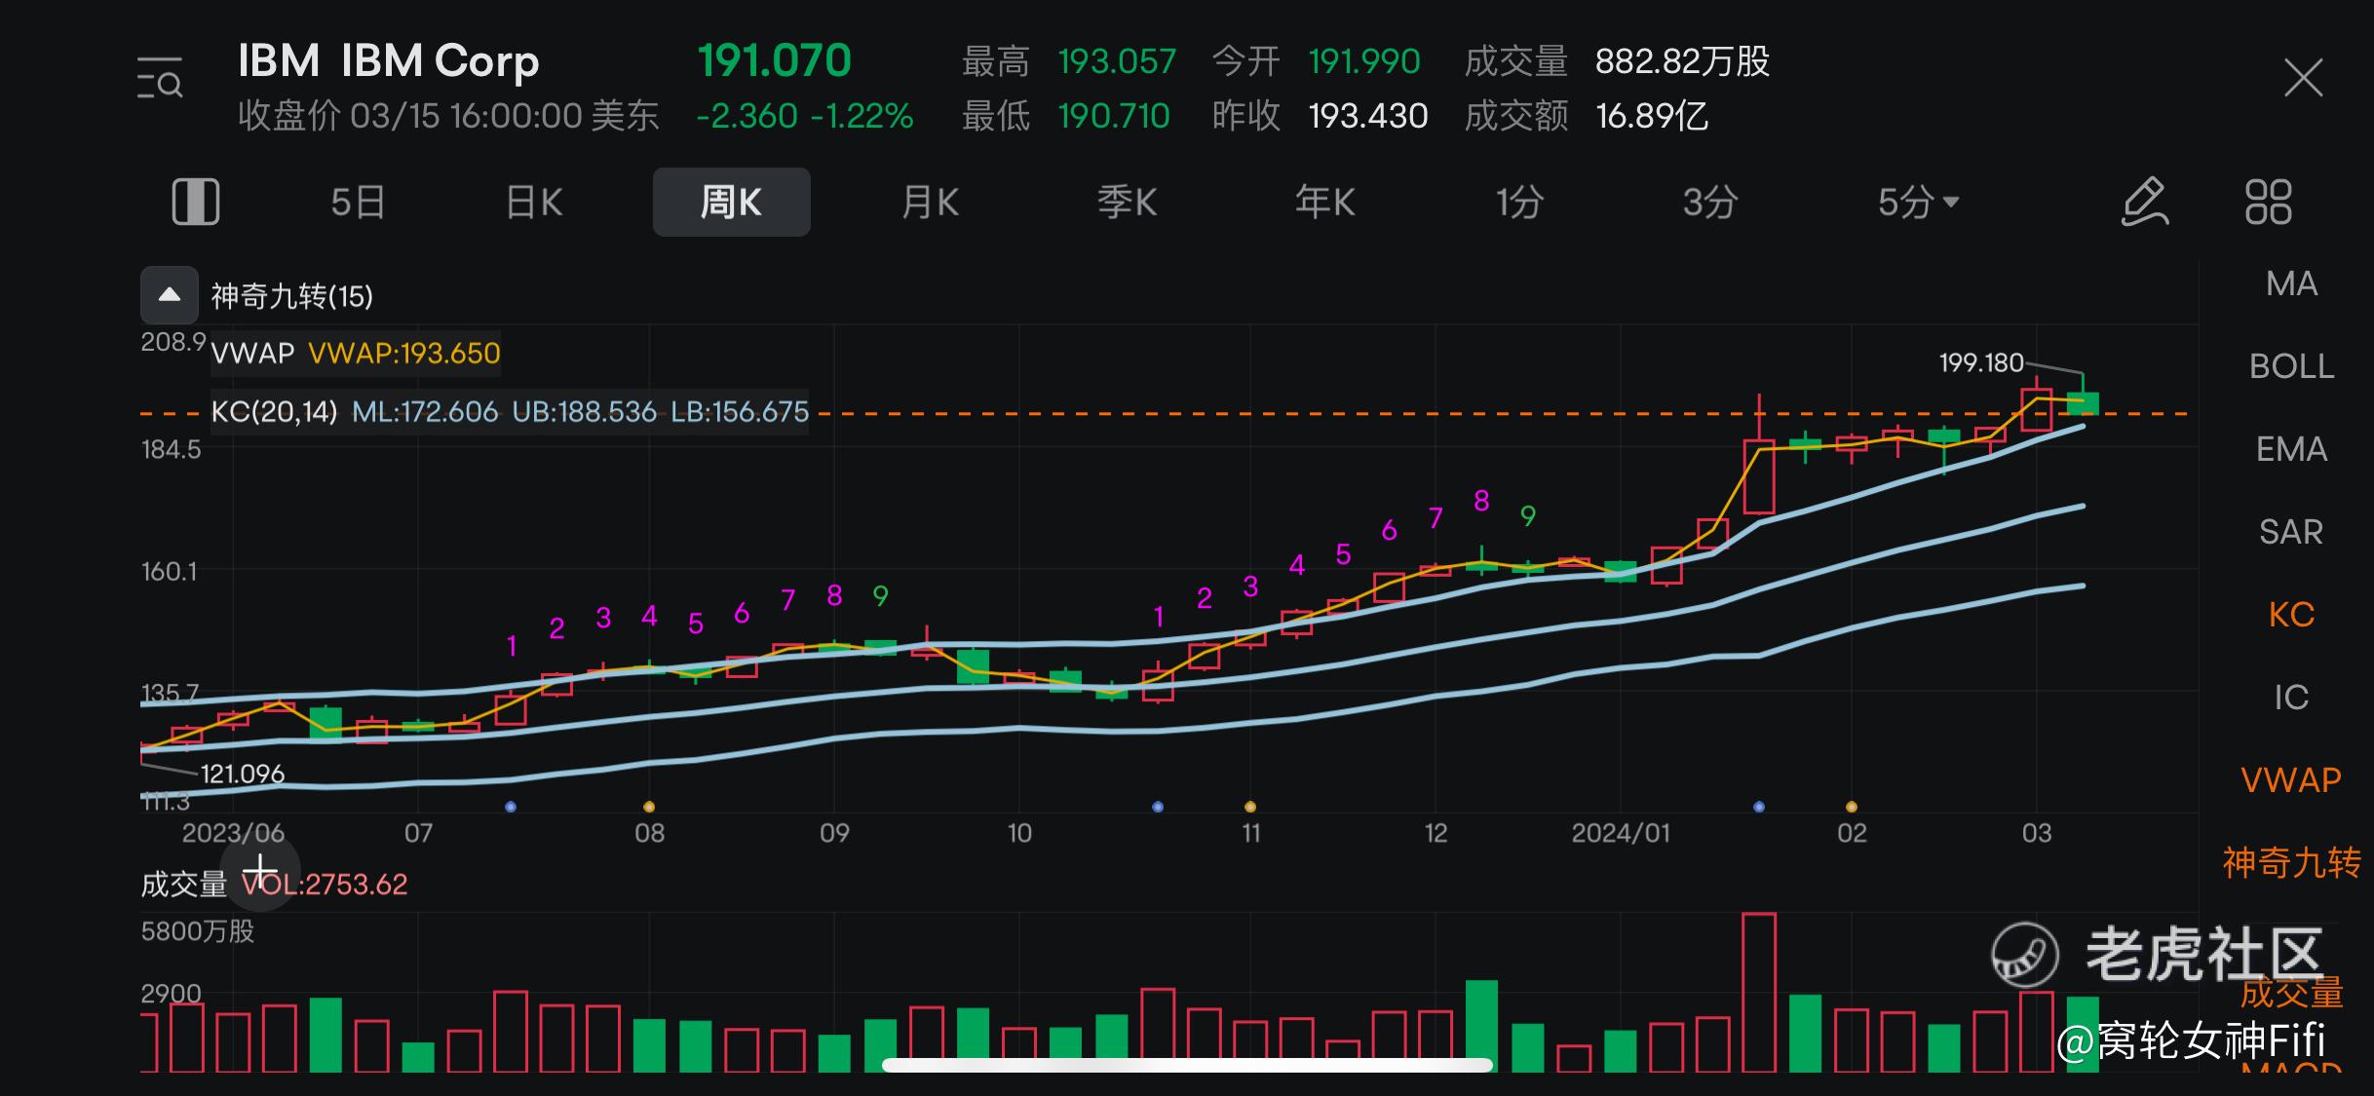Select the 周K chart tab

tap(731, 202)
